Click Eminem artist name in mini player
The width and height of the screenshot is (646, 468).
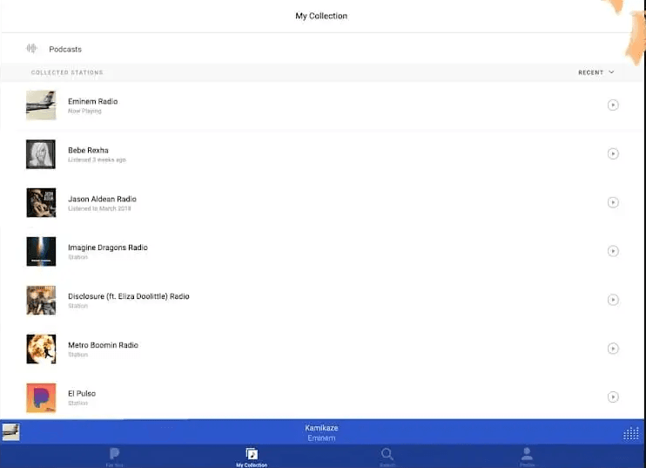click(x=321, y=437)
